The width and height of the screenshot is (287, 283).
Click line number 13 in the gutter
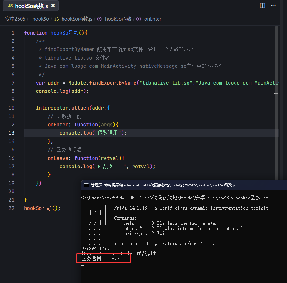[x=11, y=133]
